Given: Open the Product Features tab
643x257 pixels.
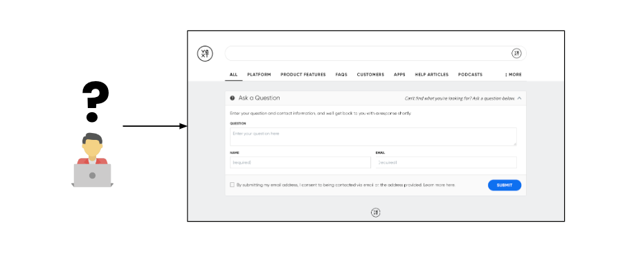Looking at the screenshot, I should [303, 75].
